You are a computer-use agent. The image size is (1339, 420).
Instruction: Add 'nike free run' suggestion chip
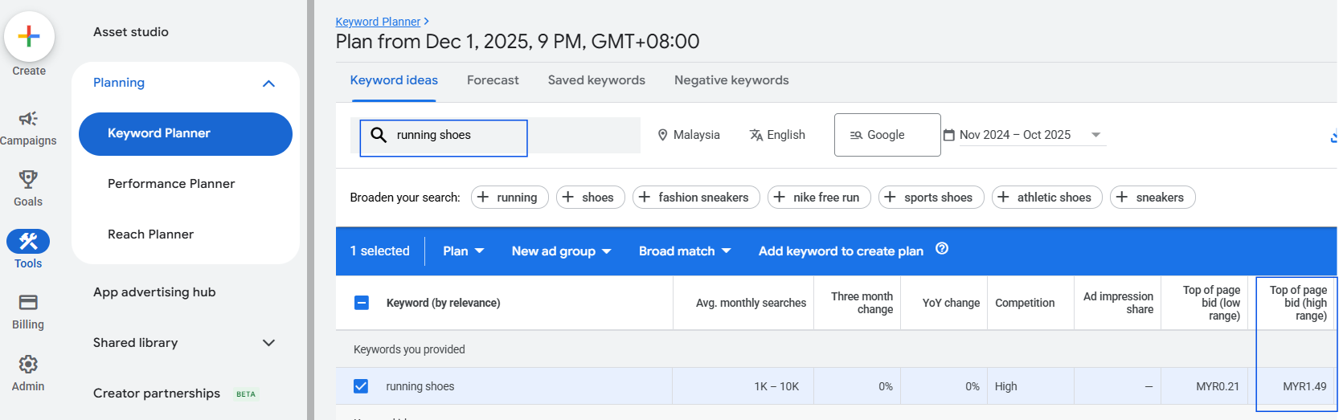point(819,198)
